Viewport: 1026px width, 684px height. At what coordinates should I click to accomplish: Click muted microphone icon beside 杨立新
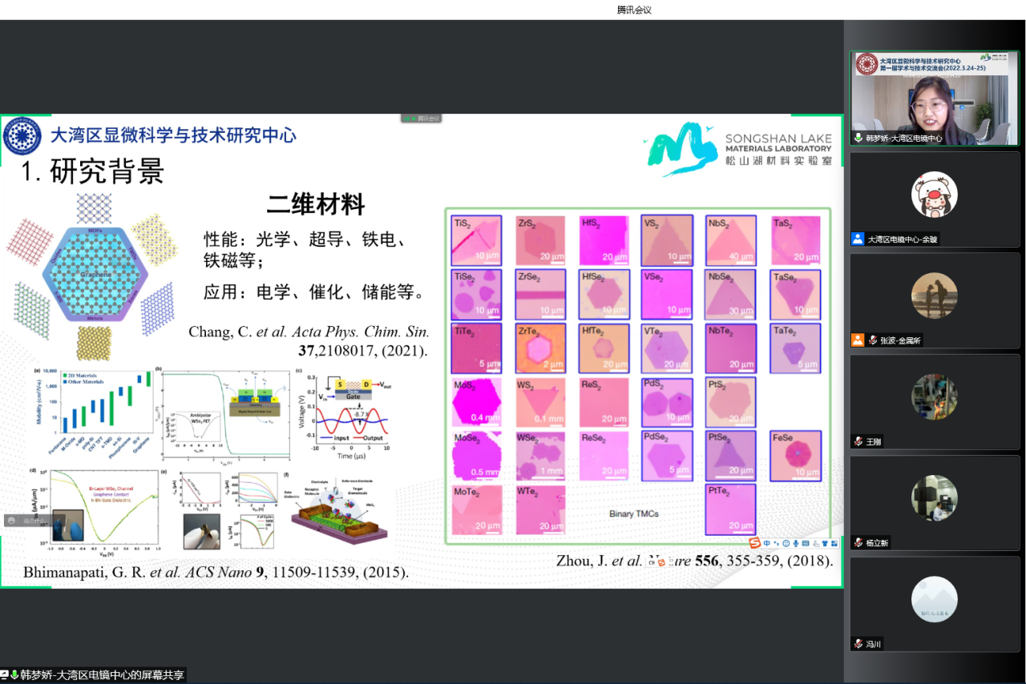pyautogui.click(x=857, y=543)
